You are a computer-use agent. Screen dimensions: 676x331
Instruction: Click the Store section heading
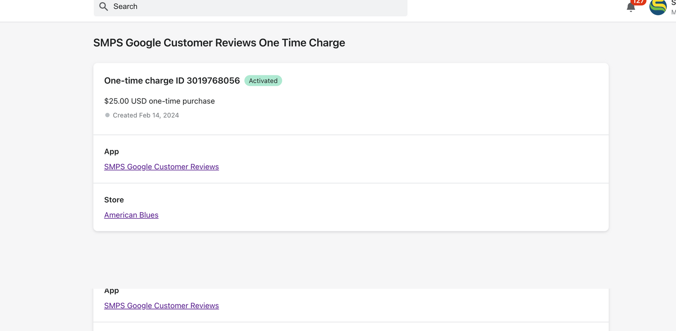click(x=114, y=200)
